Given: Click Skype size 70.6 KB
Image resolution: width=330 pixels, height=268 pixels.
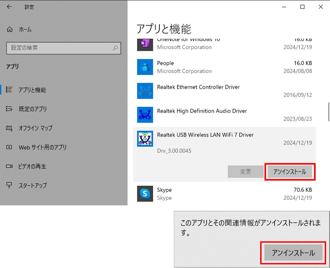Looking at the screenshot, I should point(303,190).
